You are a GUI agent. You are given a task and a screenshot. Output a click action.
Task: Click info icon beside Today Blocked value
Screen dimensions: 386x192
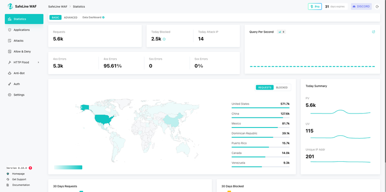coord(164,39)
